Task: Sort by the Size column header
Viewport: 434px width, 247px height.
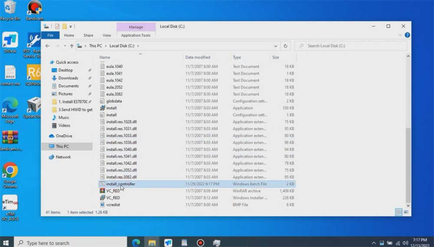Action: tap(276, 57)
